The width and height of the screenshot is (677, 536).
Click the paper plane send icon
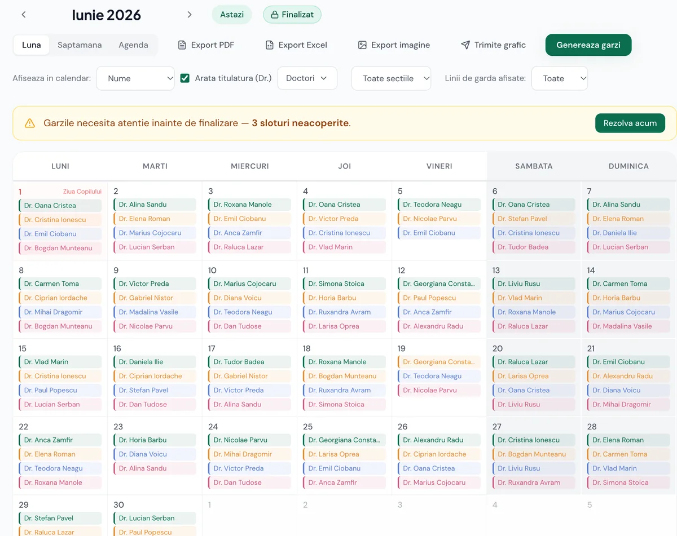(x=465, y=45)
